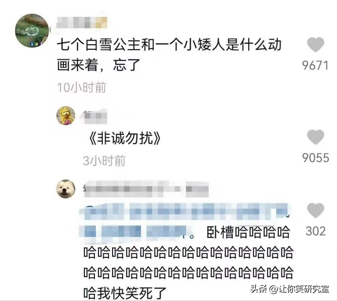Viewport: 337px width, 301px height.
Task: Like the 《非诚勿扰》 reply via heart
Action: pyautogui.click(x=315, y=137)
